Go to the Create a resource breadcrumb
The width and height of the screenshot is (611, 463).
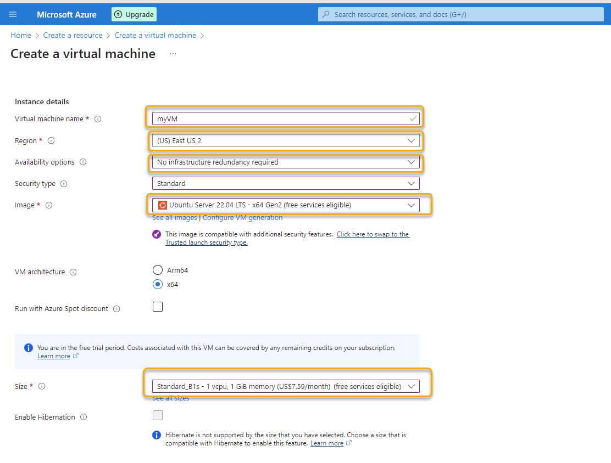click(73, 35)
